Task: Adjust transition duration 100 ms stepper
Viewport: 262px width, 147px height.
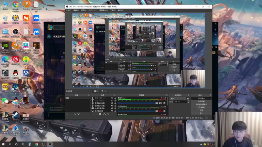Action: point(189,102)
